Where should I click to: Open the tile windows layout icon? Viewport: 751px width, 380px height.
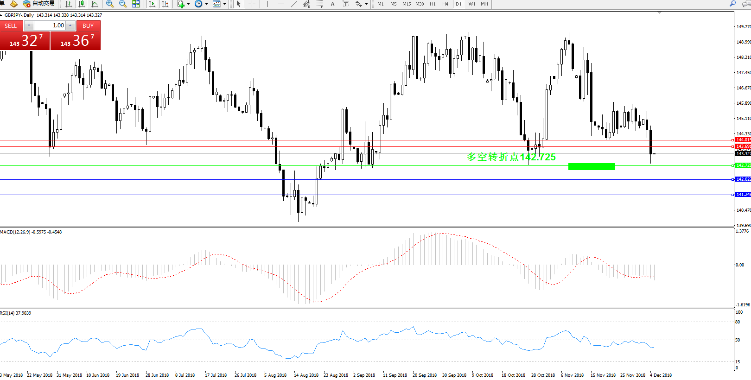[136, 4]
